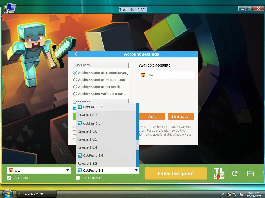
Task: Select Authorization at TLauncher.org
Action: tap(101, 73)
